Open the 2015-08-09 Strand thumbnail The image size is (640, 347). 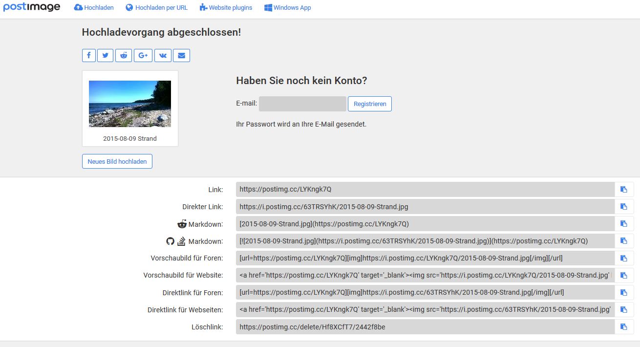click(x=130, y=104)
